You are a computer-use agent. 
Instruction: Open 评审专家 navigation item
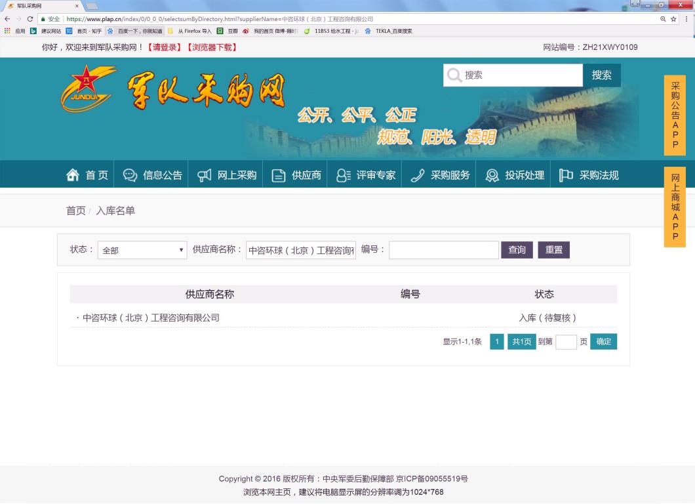[x=365, y=175]
